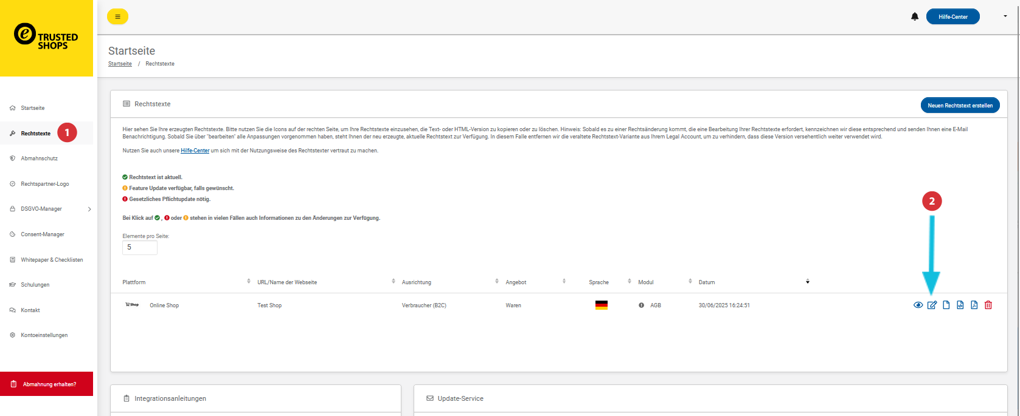Copy the HTML version of the legal text
The height and width of the screenshot is (416, 1020).
click(x=960, y=305)
